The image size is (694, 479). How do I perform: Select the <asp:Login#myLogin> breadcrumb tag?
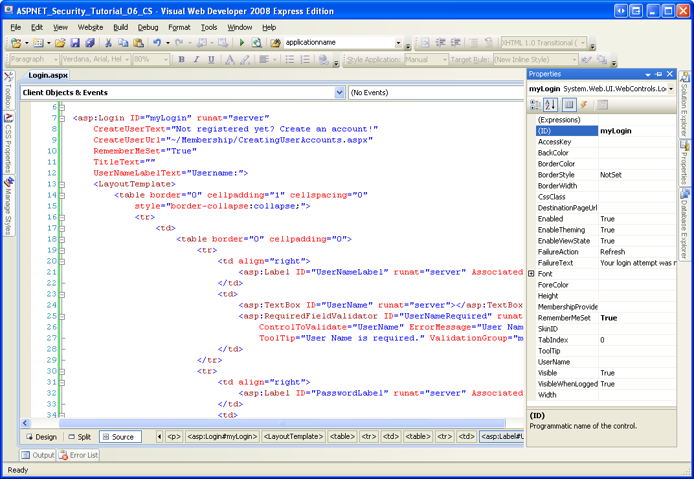[222, 437]
